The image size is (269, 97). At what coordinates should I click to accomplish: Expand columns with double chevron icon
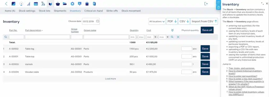point(172,30)
